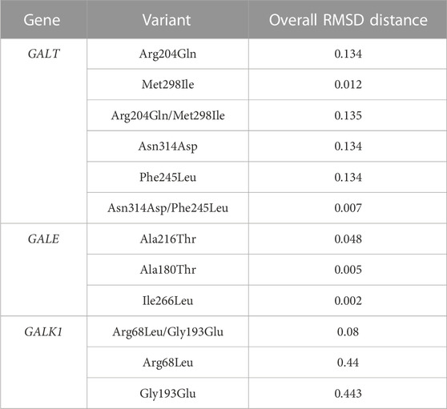Click the Gene column header

point(42,20)
